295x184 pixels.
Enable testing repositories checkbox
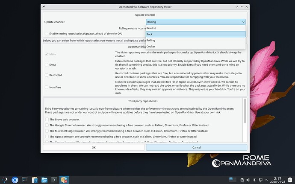[47, 34]
